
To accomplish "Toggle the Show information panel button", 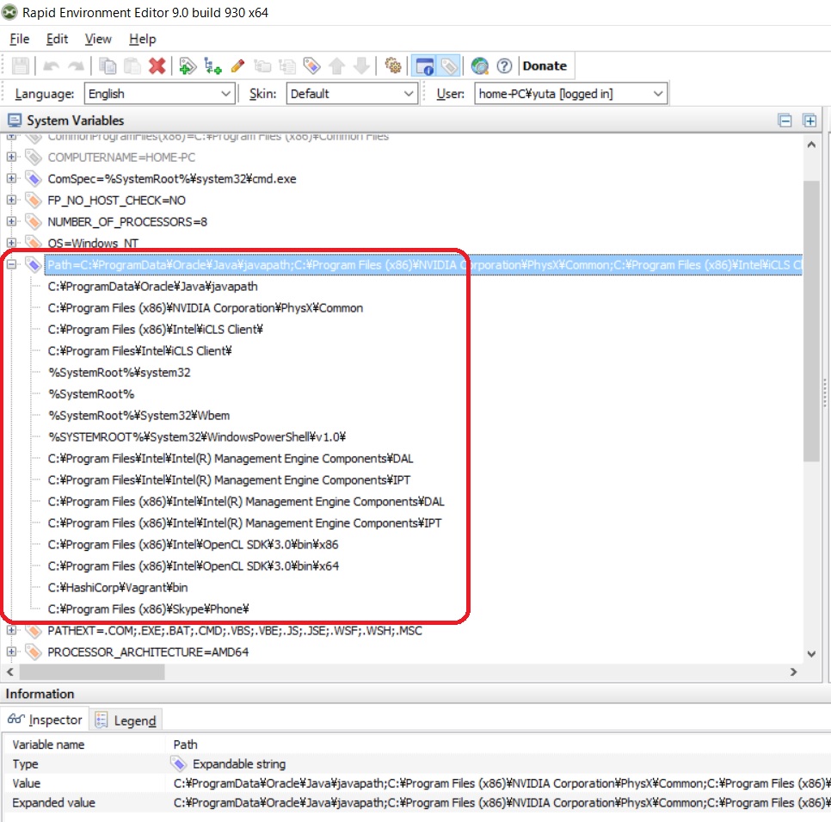I will [x=423, y=66].
